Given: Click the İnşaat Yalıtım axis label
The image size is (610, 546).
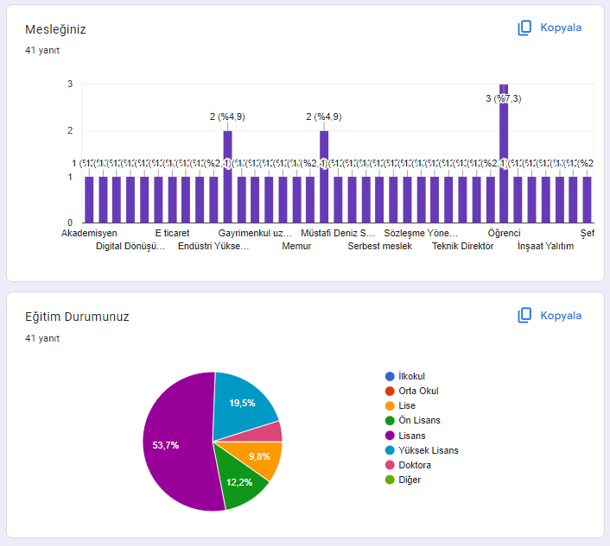Looking at the screenshot, I should coord(545,246).
